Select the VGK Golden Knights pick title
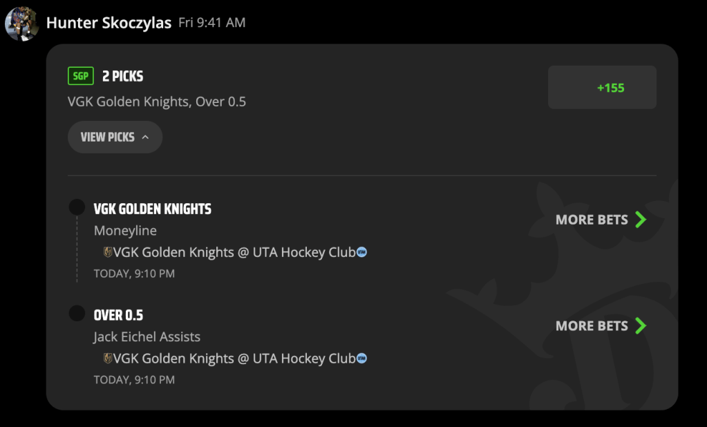 153,209
